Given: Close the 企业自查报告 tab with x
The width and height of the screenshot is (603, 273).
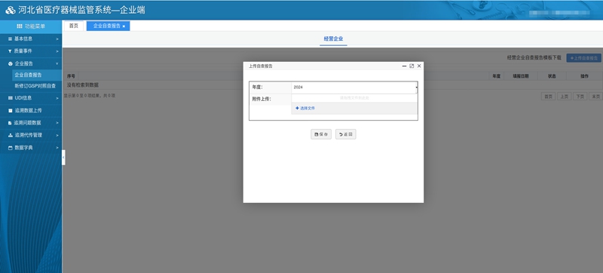Looking at the screenshot, I should pos(124,26).
